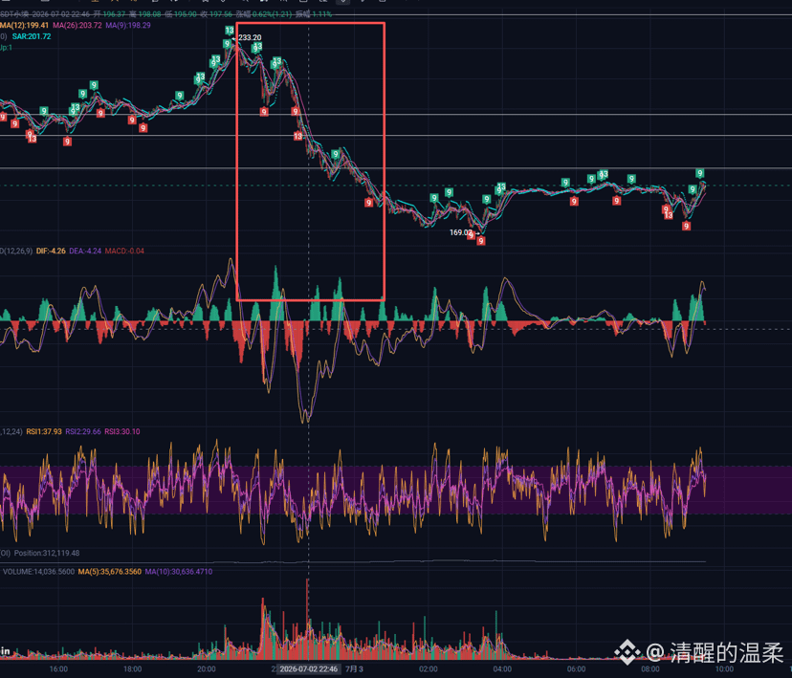Click the 08:00 time axis label
Image resolution: width=792 pixels, height=678 pixels.
(x=650, y=668)
